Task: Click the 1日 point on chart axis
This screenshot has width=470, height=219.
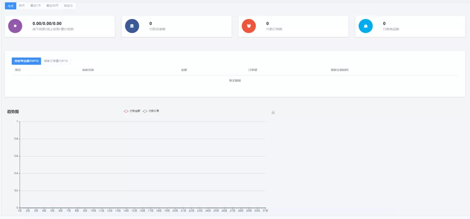Action: (x=20, y=208)
